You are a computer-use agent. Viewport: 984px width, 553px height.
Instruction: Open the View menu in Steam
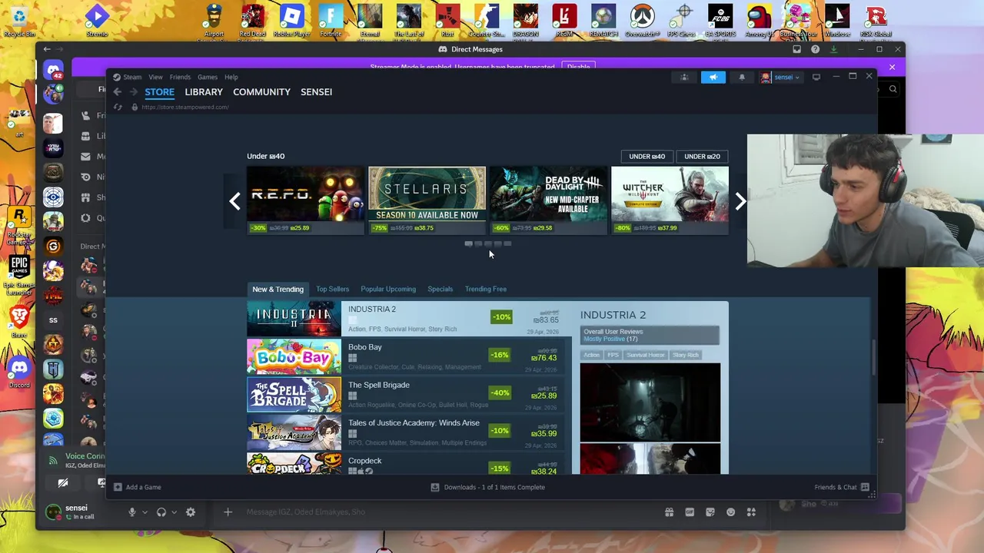[x=155, y=77]
